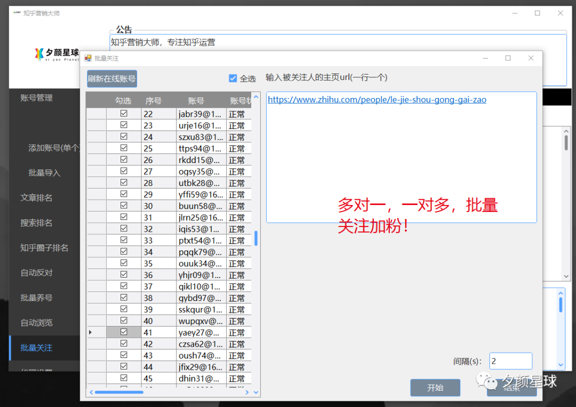576x407 pixels.
Task: Open 批量导入 in the sidebar
Action: 44,173
